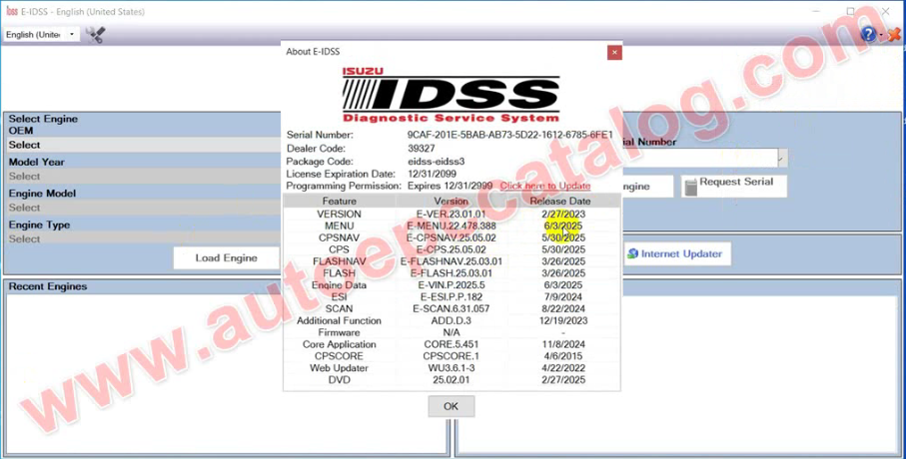Select the E-VIN.P.2025.5 cell
The width and height of the screenshot is (906, 459).
(x=451, y=285)
